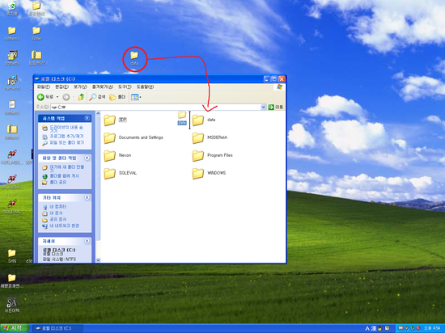The width and height of the screenshot is (445, 333).
Task: Select the circled data folder on desktop
Action: (x=134, y=58)
